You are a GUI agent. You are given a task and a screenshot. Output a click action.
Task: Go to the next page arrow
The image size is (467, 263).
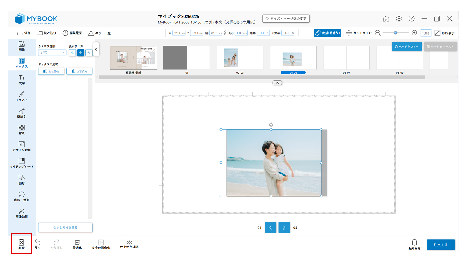[x=284, y=227]
